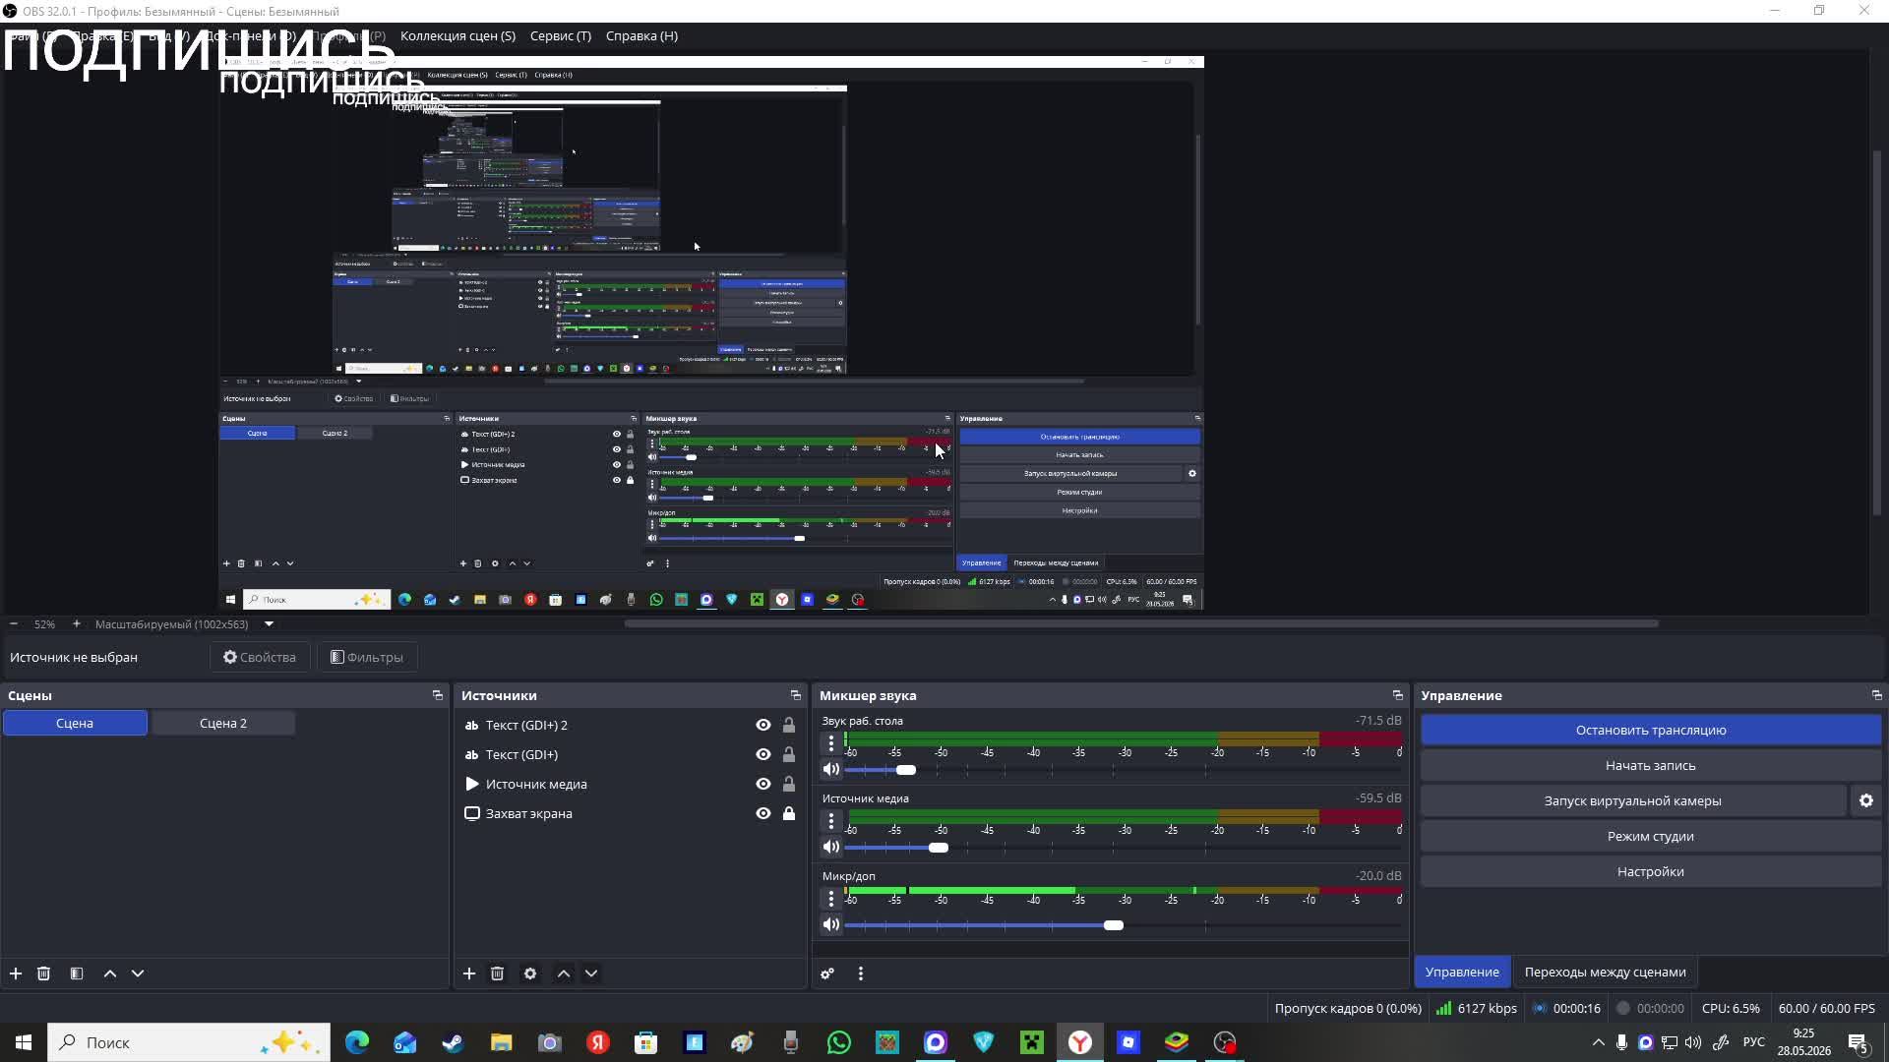Open advanced audio properties gears icon
The height and width of the screenshot is (1062, 1889).
(827, 973)
